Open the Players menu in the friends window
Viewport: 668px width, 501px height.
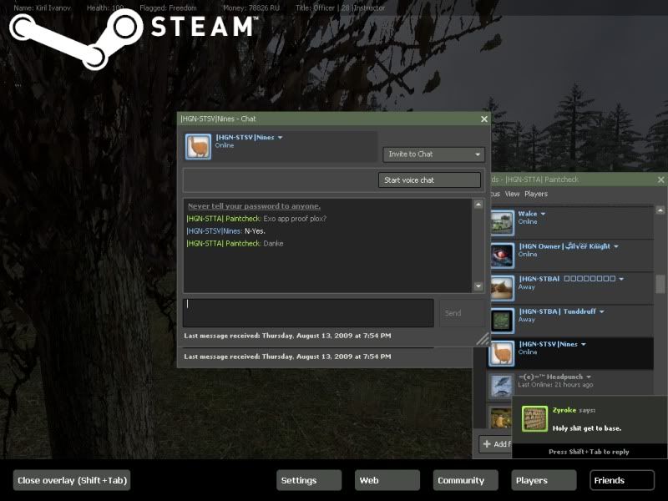coord(536,194)
